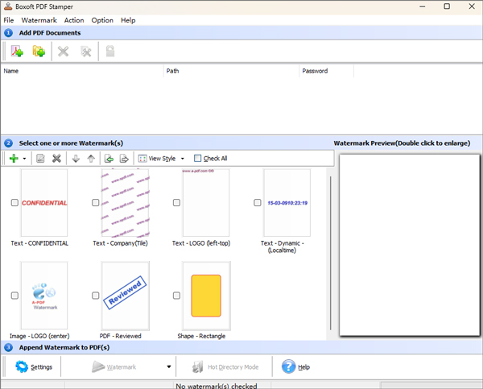Click the move watermark down arrow
This screenshot has width=483, height=389.
76,159
